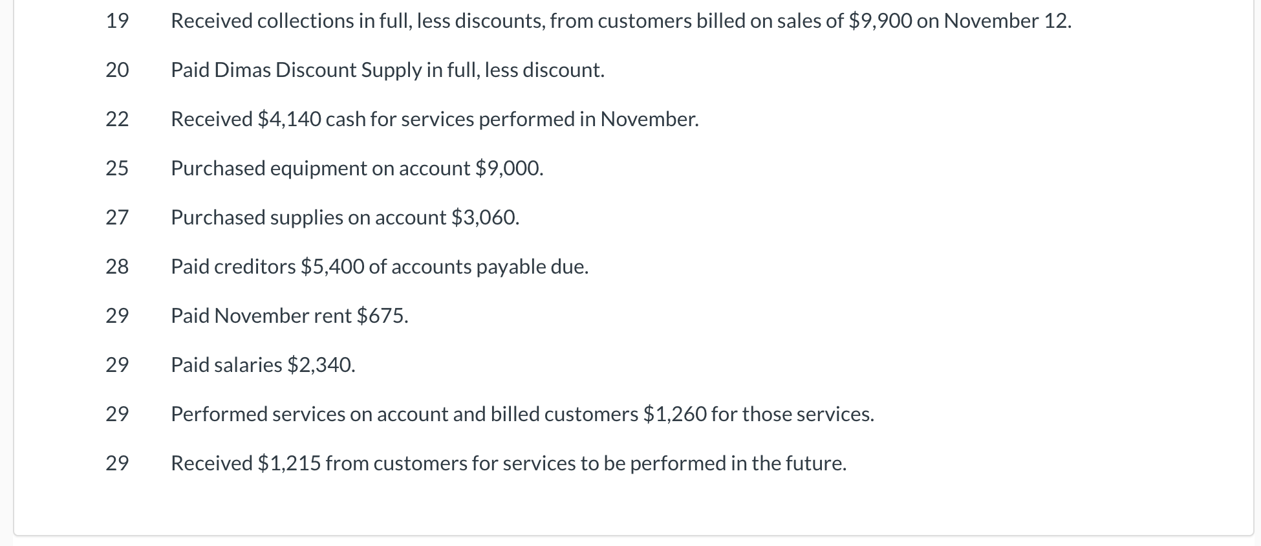This screenshot has height=546, width=1261.
Task: Click date 29 beside the salaries entry
Action: [117, 365]
